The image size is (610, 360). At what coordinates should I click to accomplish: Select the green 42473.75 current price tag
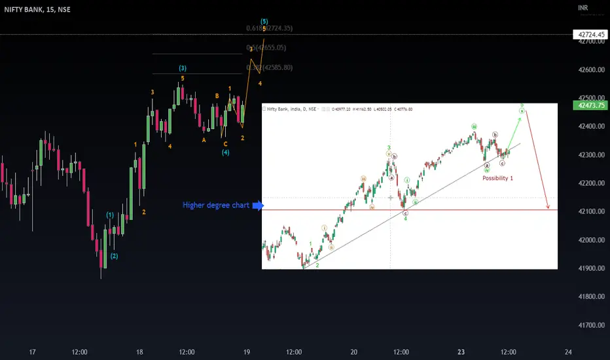pos(591,105)
